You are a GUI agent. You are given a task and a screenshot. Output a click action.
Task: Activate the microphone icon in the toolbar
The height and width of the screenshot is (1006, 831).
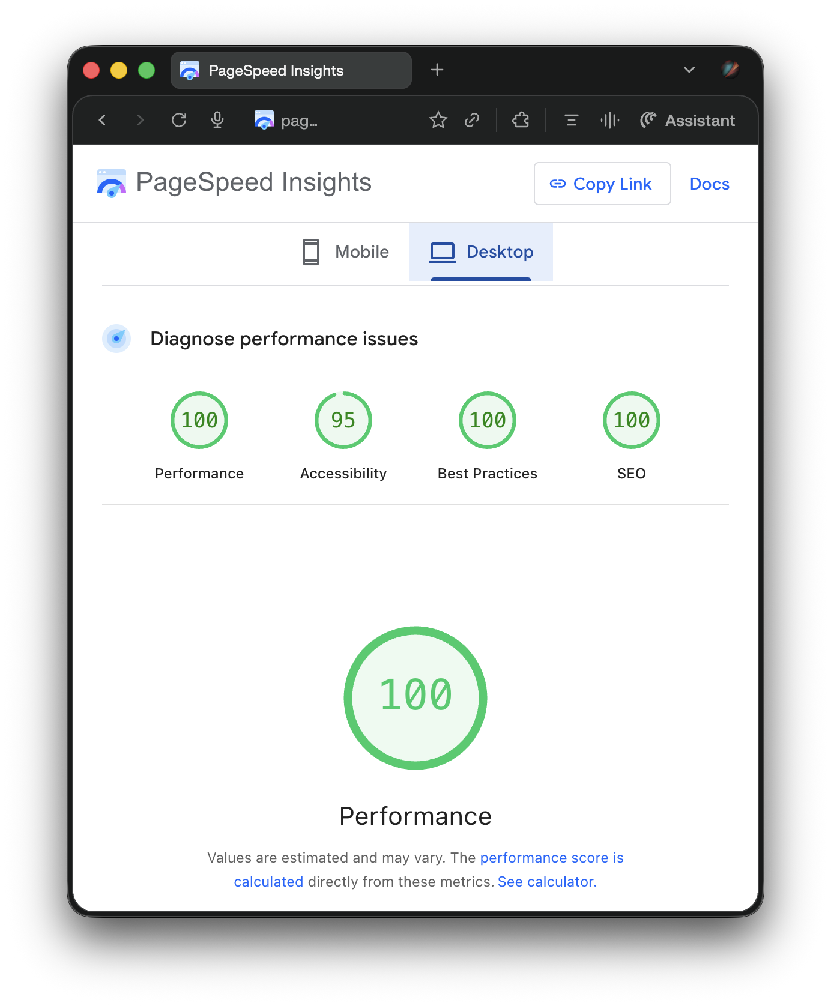pos(217,121)
